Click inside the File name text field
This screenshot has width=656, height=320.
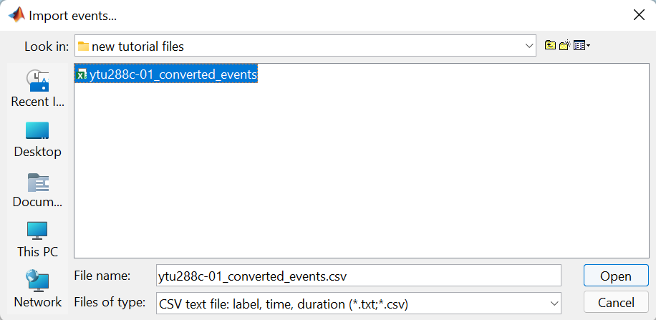point(358,276)
